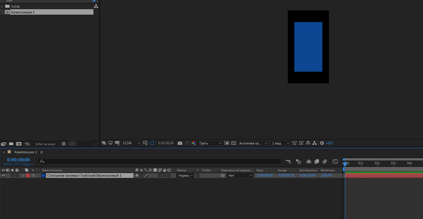Click the Композиция 1 timeline tab

click(x=26, y=152)
